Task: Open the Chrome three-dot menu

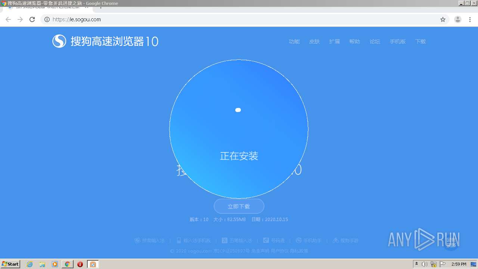Action: [x=470, y=19]
